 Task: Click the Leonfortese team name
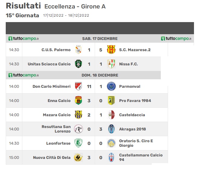coord(58,143)
